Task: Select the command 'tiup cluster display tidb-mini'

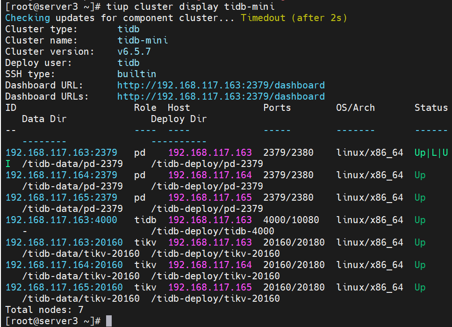Action: [x=190, y=7]
